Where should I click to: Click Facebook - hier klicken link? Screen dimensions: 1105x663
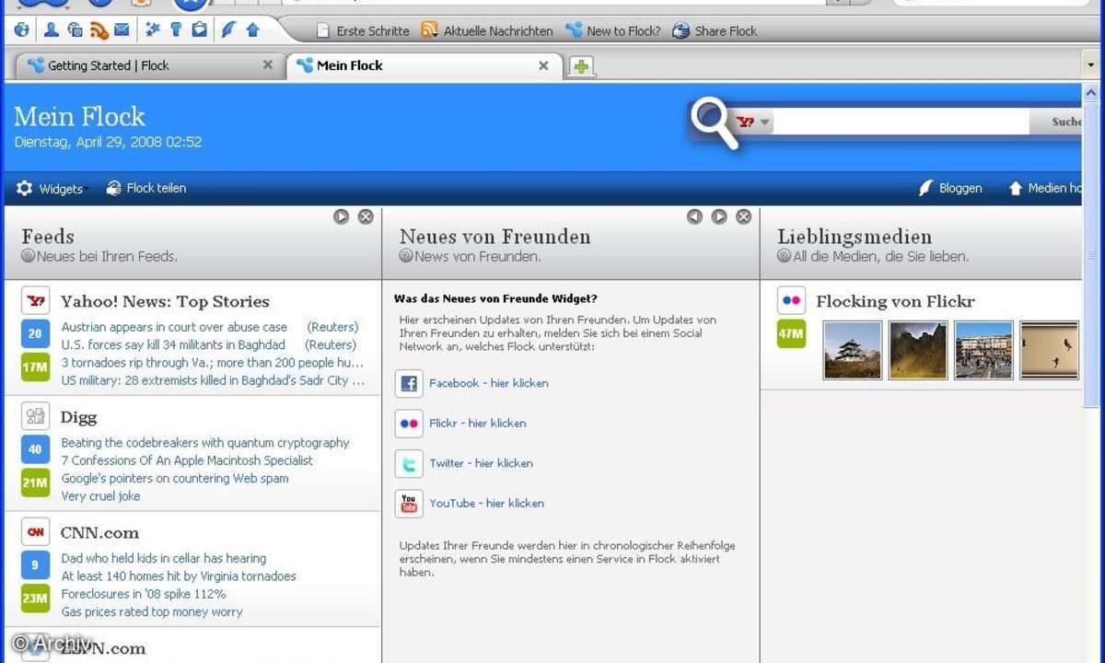click(489, 383)
